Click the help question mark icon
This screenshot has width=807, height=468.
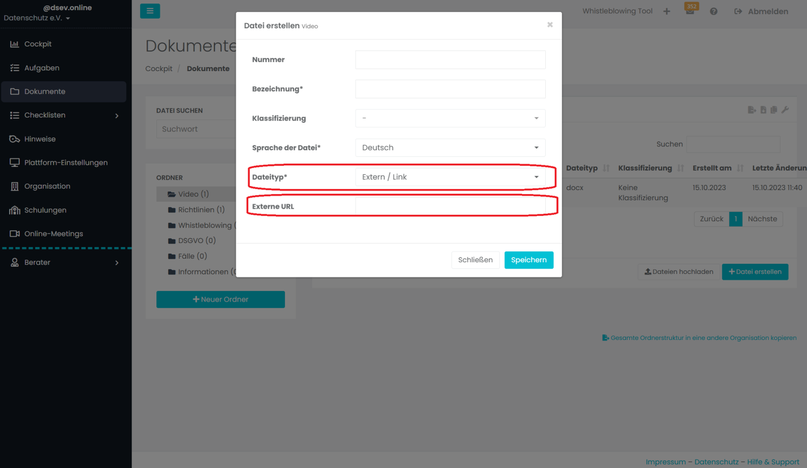point(714,12)
